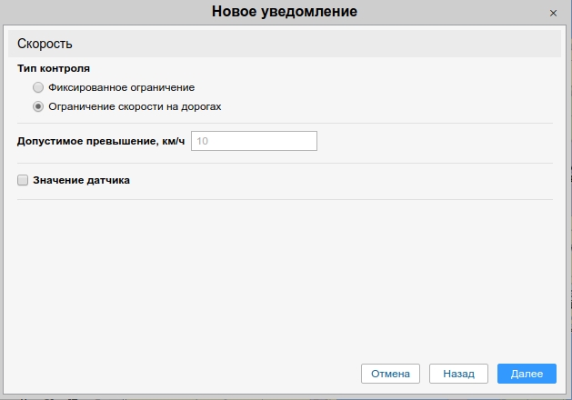The height and width of the screenshot is (400, 572).
Task: Click the Фиксированное ограничение label text
Action: click(x=121, y=87)
